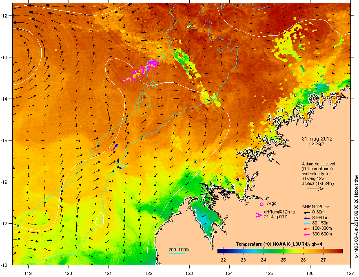The height and width of the screenshot is (277, 359).
Task: Click longitude axis label 119
Action: 28,273
